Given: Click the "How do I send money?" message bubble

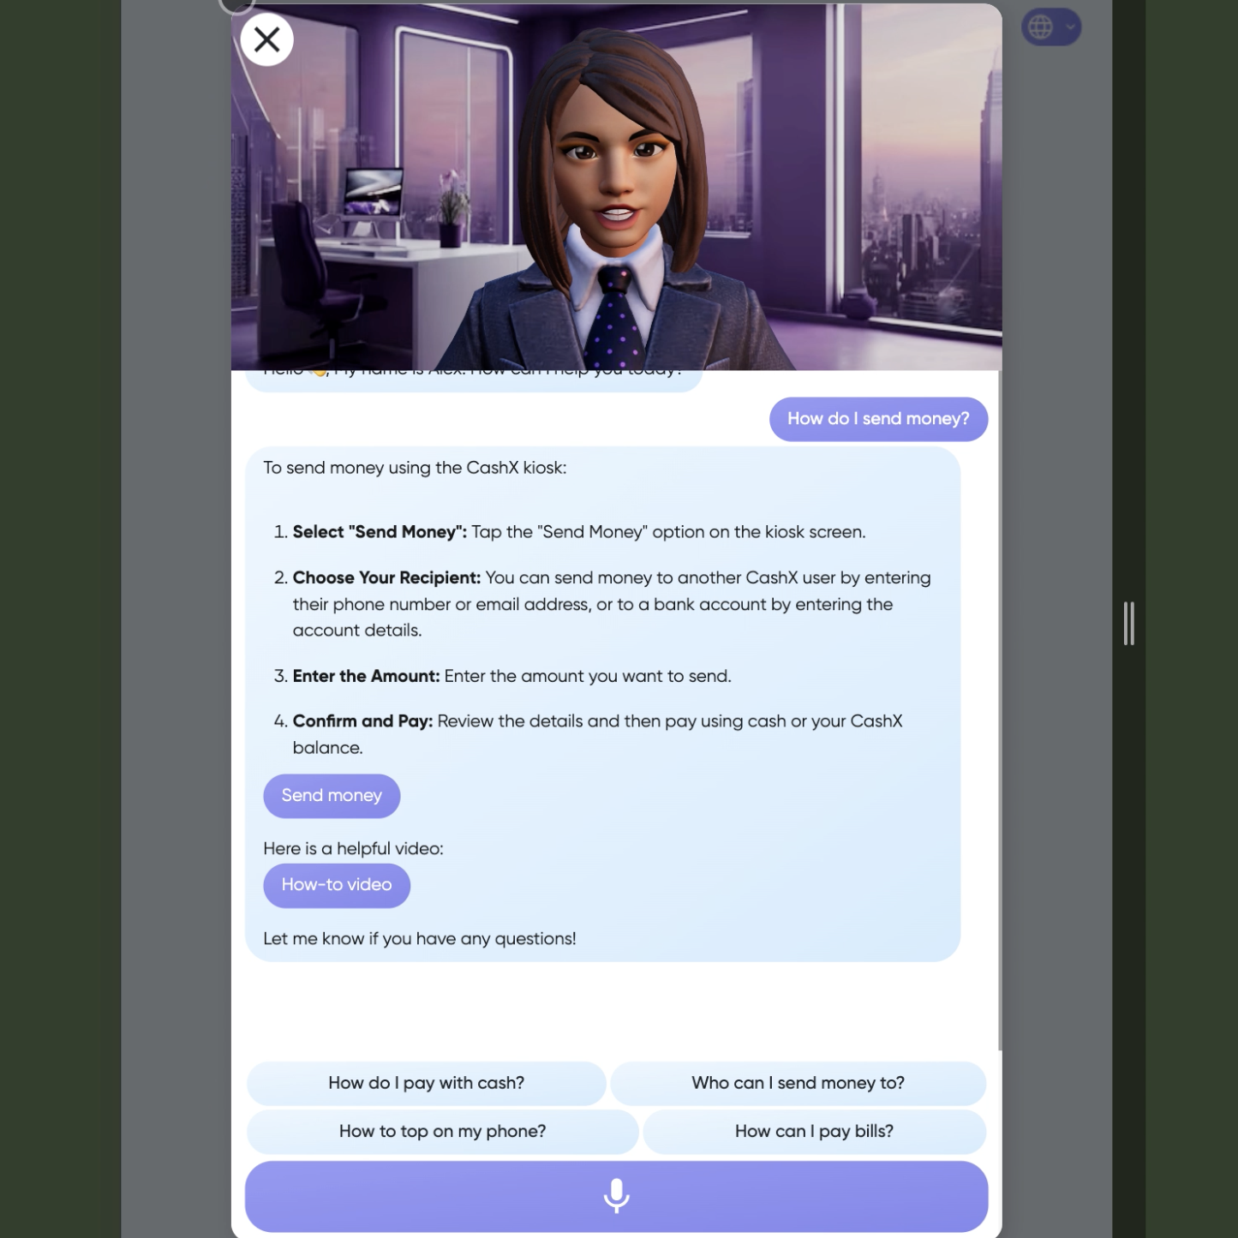Looking at the screenshot, I should click(x=878, y=419).
